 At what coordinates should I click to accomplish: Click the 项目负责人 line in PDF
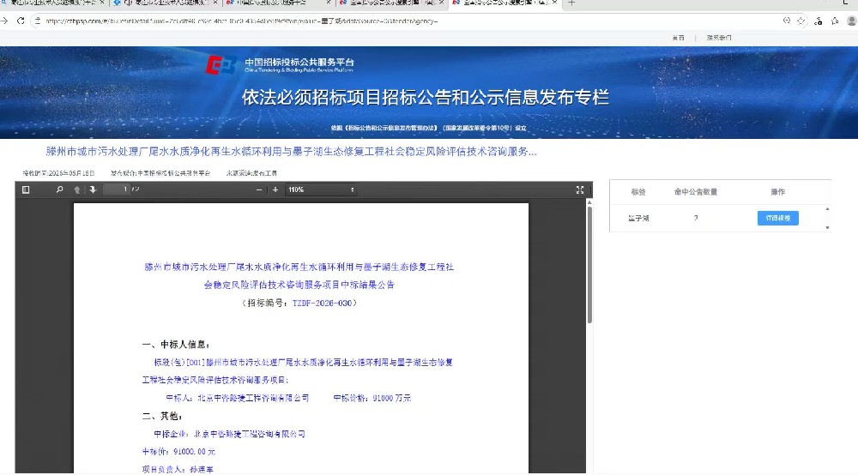[x=178, y=469]
